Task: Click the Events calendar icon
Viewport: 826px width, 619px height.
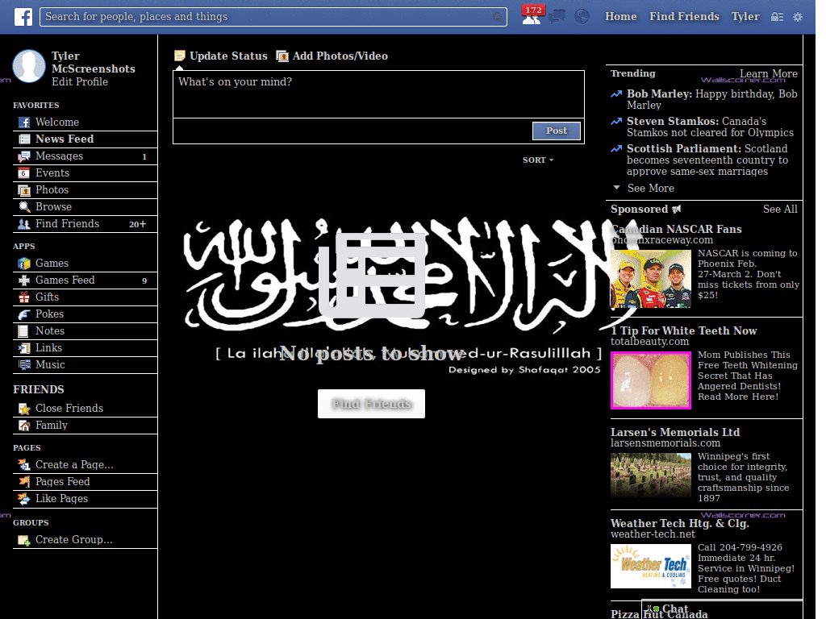Action: point(23,173)
